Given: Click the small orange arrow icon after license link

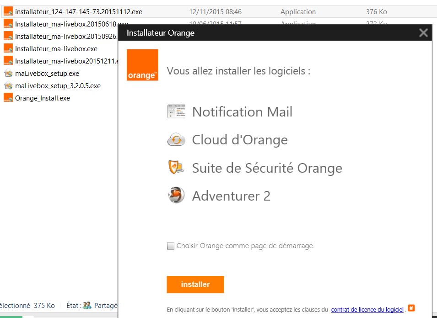Looking at the screenshot, I should 411,308.
